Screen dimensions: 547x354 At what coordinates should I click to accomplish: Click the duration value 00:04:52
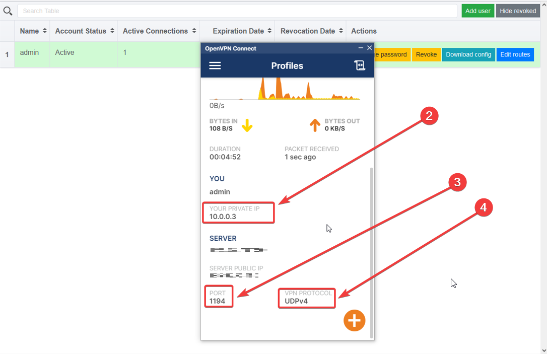[225, 157]
